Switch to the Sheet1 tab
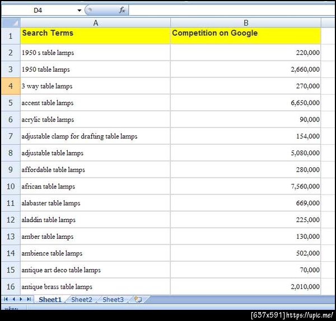 point(50,299)
